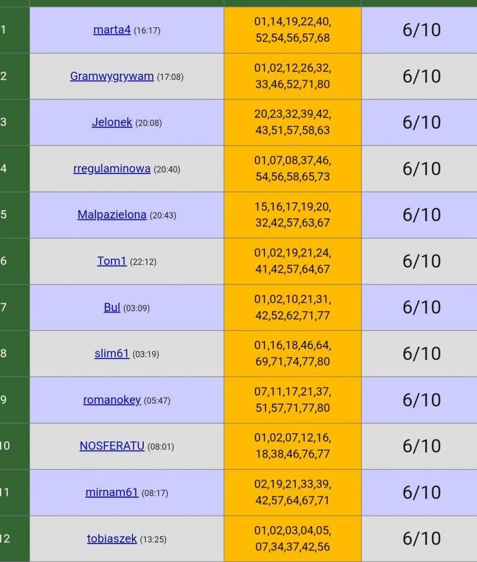This screenshot has height=562, width=477.
Task: Select the Malpazielona player link
Action: (x=112, y=215)
